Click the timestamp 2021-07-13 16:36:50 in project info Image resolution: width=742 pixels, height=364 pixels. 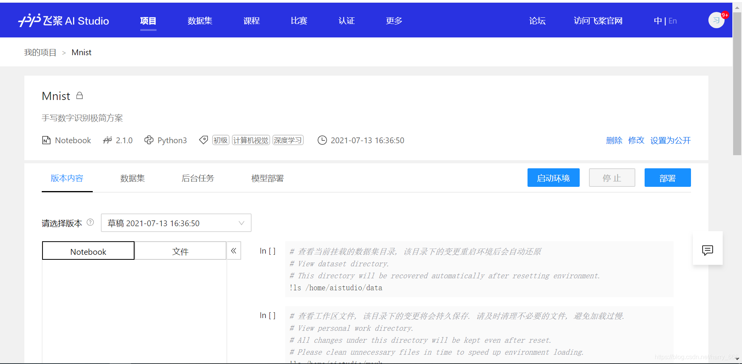(368, 140)
